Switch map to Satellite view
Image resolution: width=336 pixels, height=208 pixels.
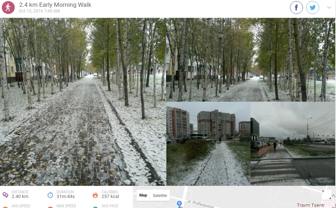click(x=160, y=195)
